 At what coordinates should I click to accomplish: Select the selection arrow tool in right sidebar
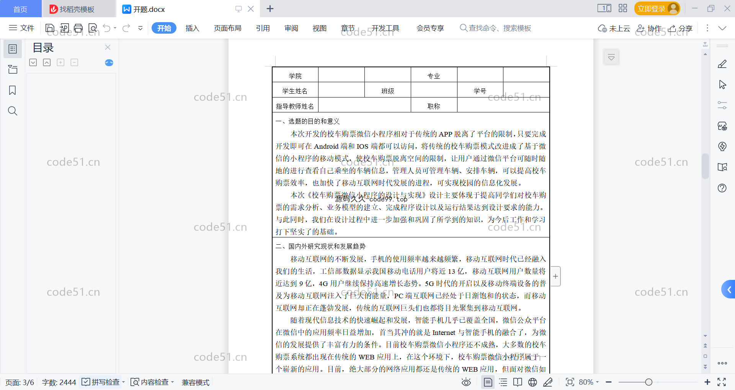[x=722, y=84]
